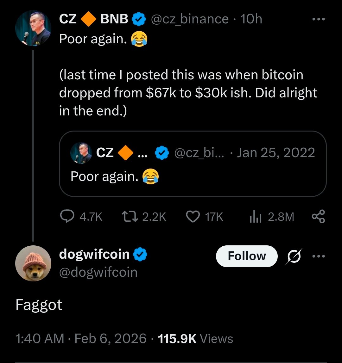Viewport: 342px width, 363px height.
Task: Open the 115.9K Views count
Action: click(195, 339)
